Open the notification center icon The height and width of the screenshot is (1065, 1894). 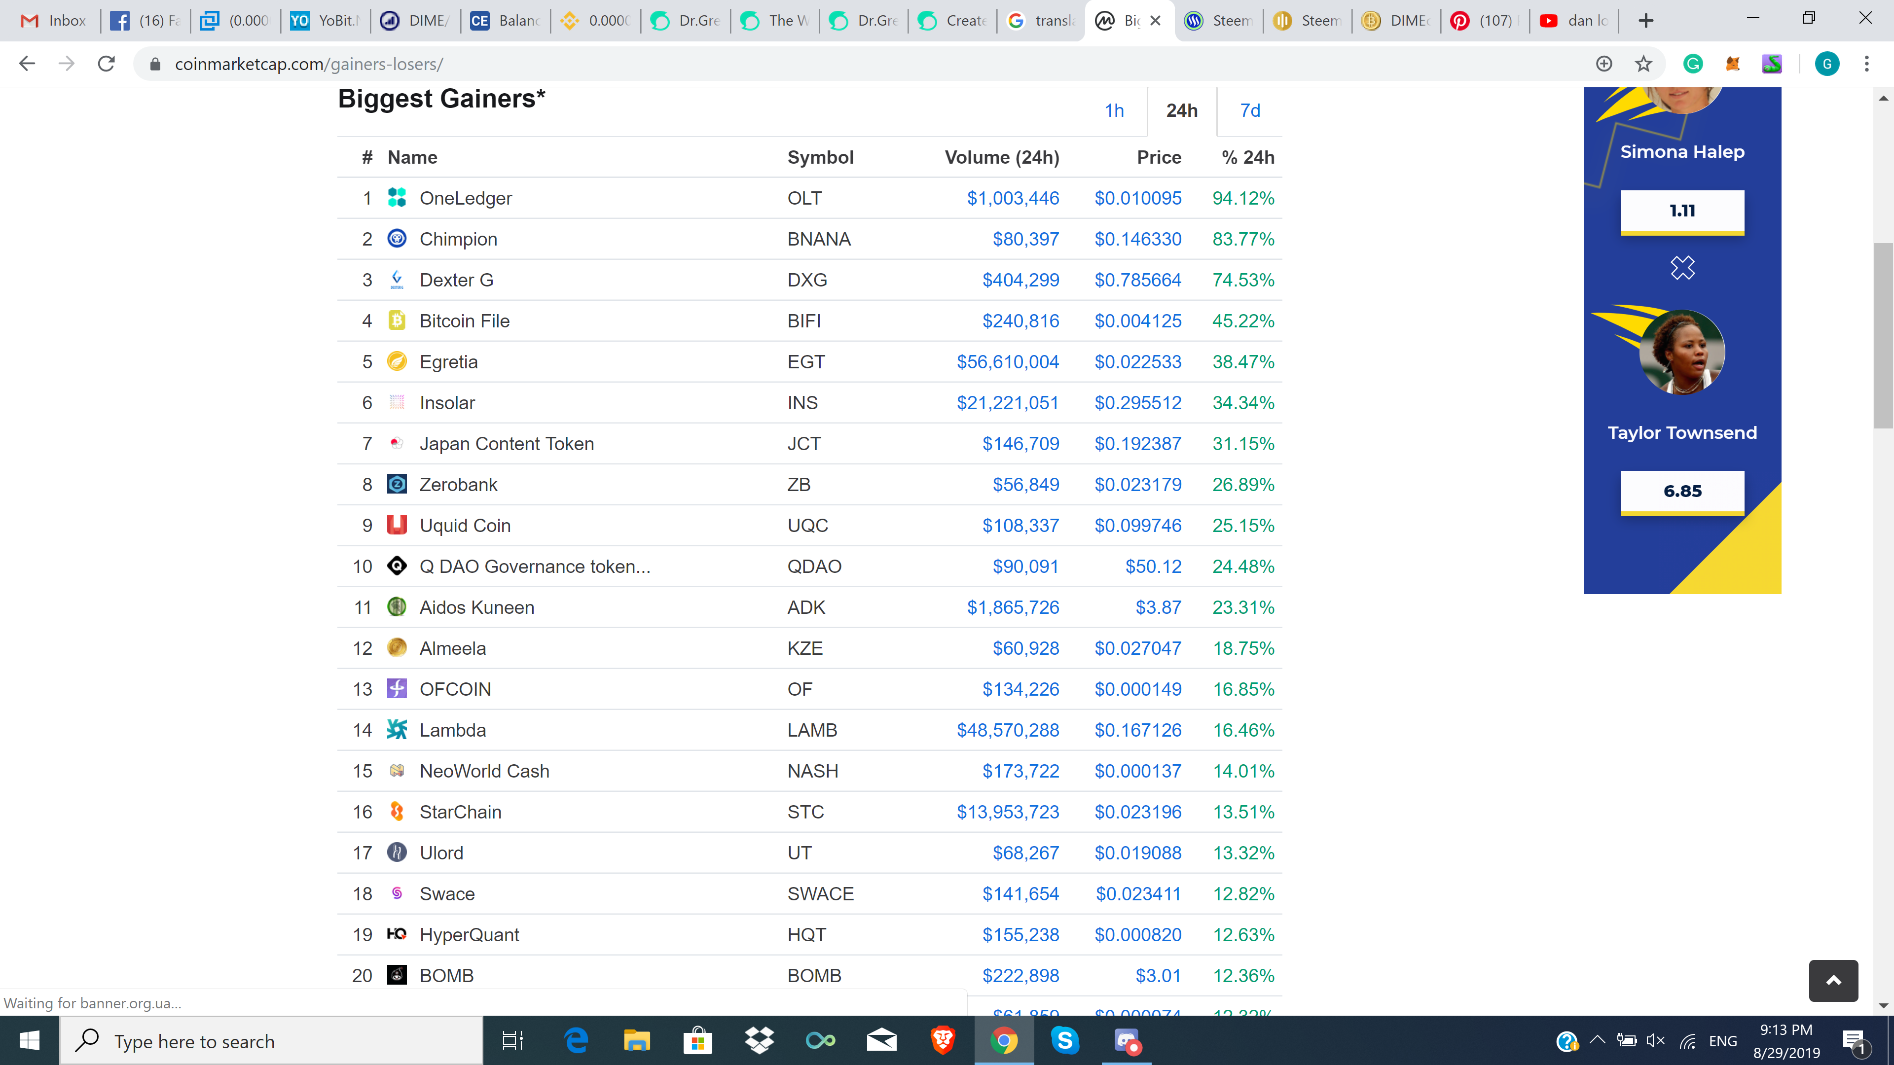(x=1855, y=1041)
